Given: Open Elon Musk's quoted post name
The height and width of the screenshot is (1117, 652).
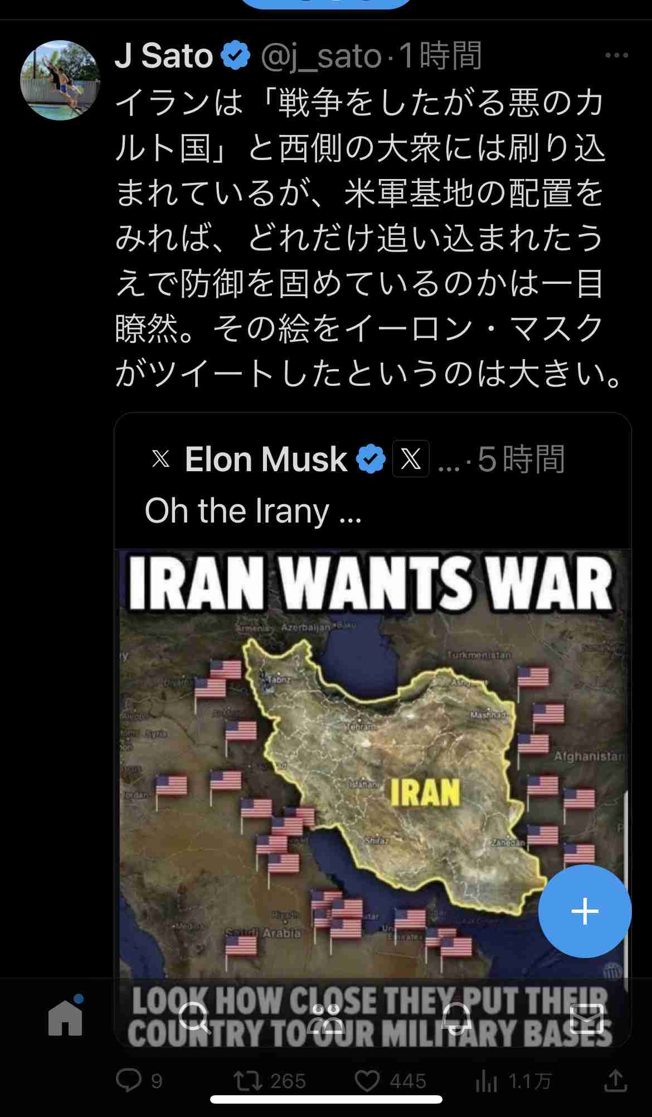Looking at the screenshot, I should click(x=266, y=459).
